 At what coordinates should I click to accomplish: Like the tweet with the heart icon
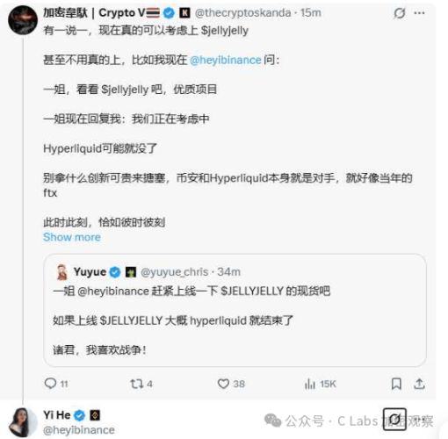[223, 384]
